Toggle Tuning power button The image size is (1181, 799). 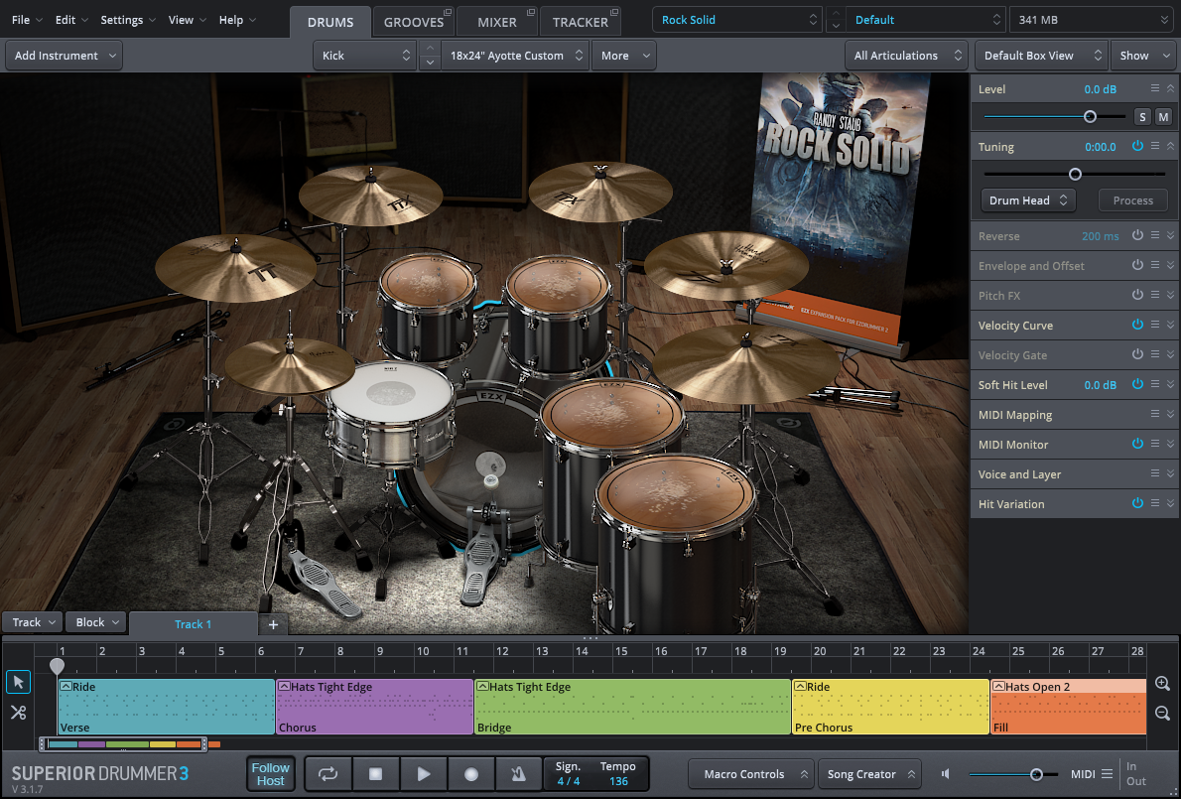point(1137,146)
